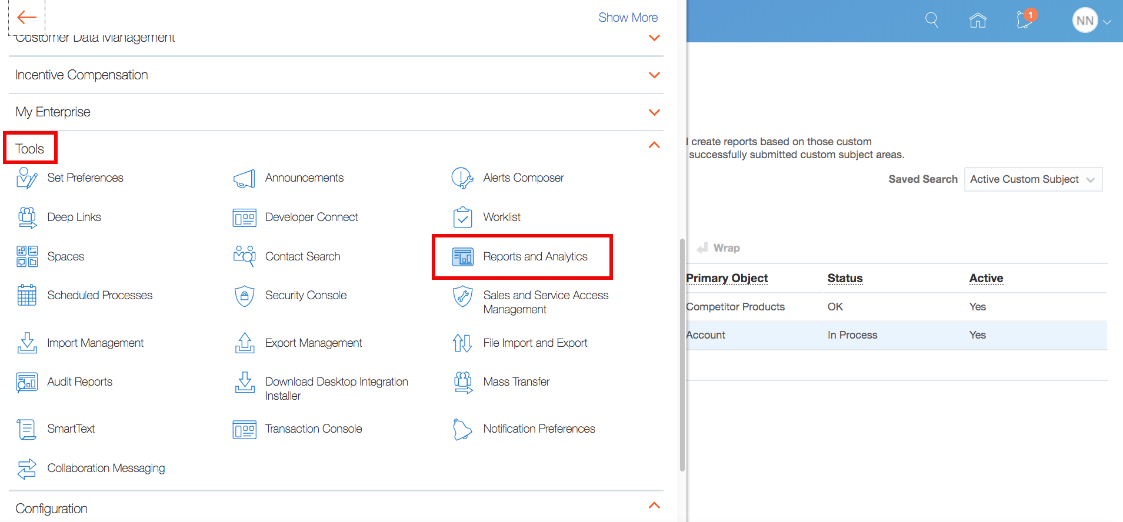Open notifications bell with badge

1024,20
